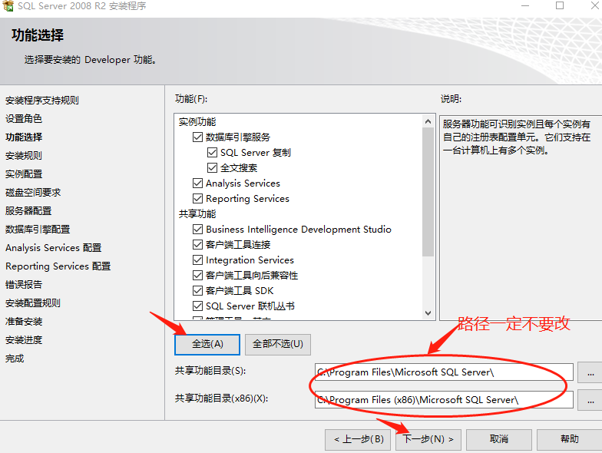
Task: Select 安装配置规则 step in sidebar
Action: coord(33,303)
